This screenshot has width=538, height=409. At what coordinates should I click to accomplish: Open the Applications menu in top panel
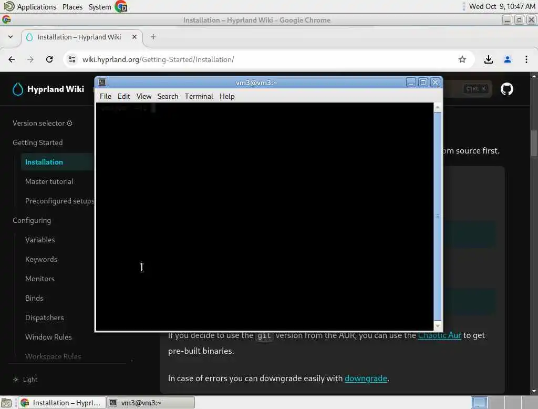coord(30,6)
